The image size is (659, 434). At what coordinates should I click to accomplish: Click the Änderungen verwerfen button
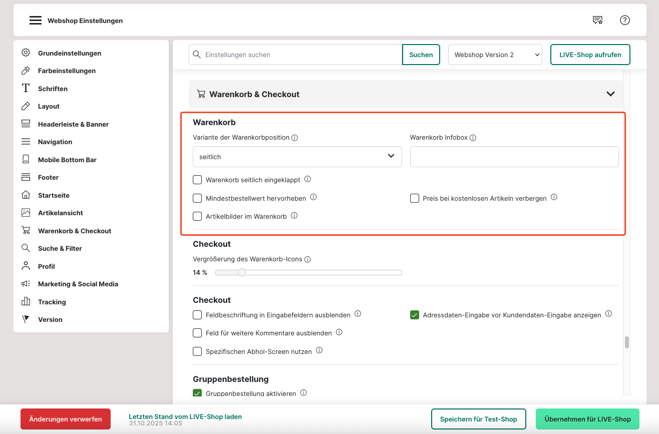coord(66,419)
